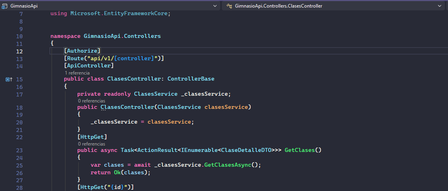This screenshot has height=191, width=448.
Task: Click the ApiController attribute on line 14
Action: coord(89,65)
